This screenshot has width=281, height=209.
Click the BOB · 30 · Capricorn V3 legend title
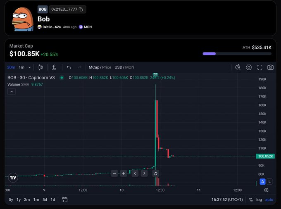[x=31, y=78]
